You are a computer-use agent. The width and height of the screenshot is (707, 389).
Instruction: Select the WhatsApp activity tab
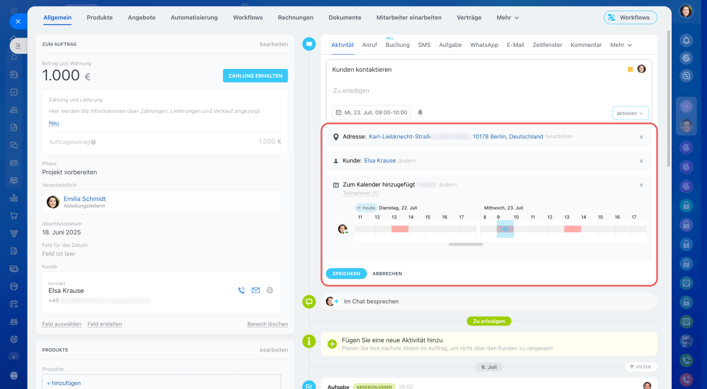(x=484, y=45)
